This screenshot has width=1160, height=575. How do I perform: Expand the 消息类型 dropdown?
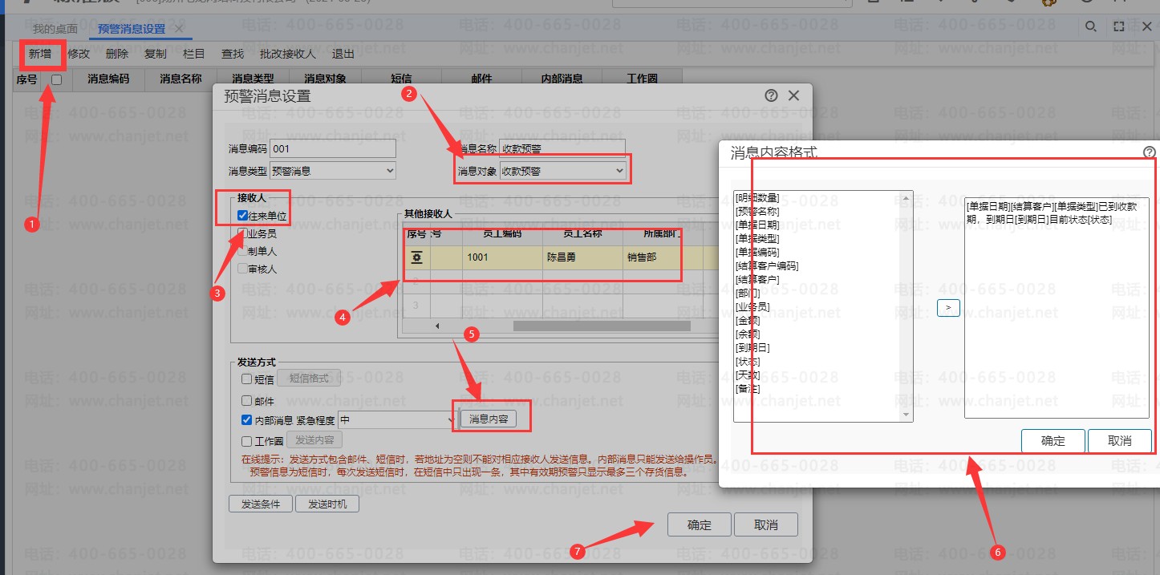pos(333,171)
